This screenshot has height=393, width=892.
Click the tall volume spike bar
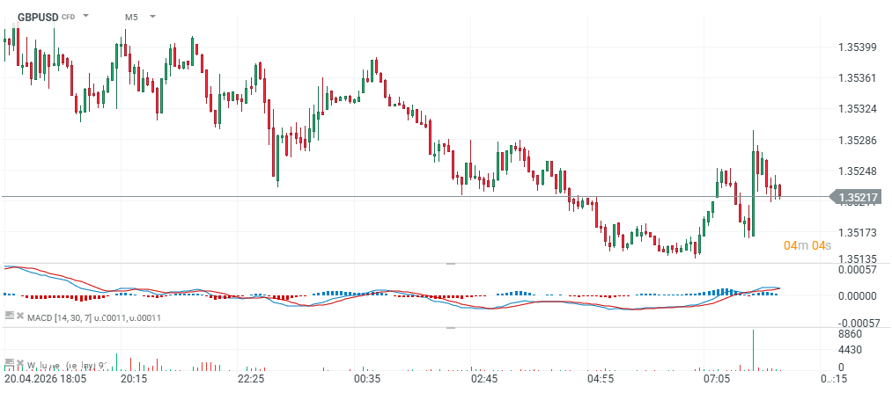(x=754, y=350)
